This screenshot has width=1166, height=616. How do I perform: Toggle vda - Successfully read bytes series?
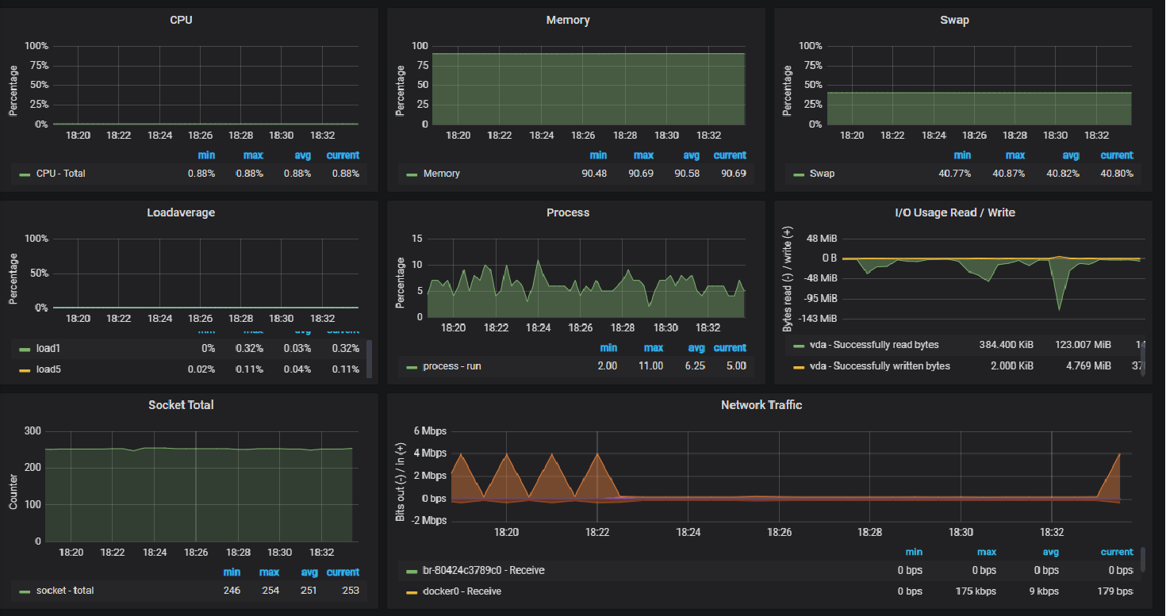click(x=874, y=345)
